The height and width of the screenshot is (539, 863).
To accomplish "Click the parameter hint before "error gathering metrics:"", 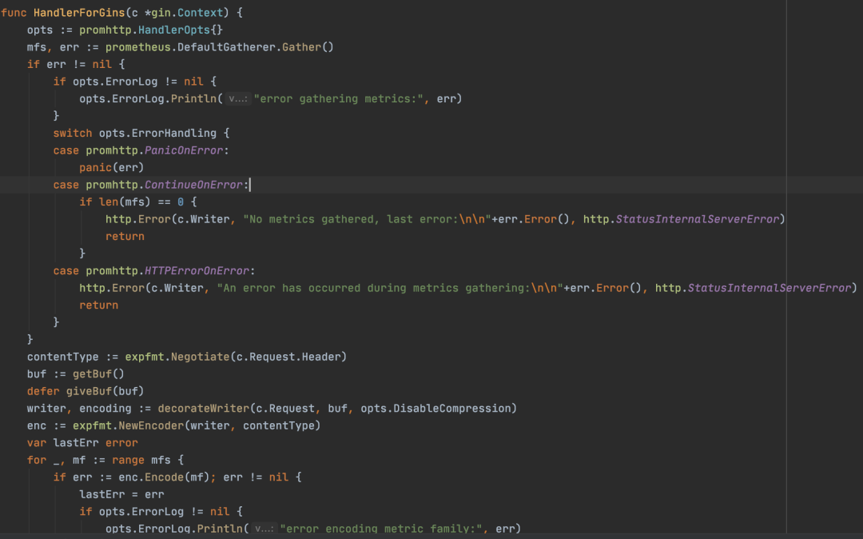I will coord(238,99).
